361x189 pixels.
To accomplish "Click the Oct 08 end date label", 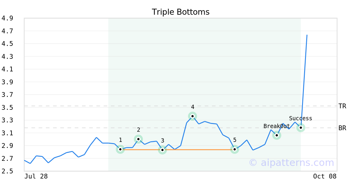I will click(325, 176).
